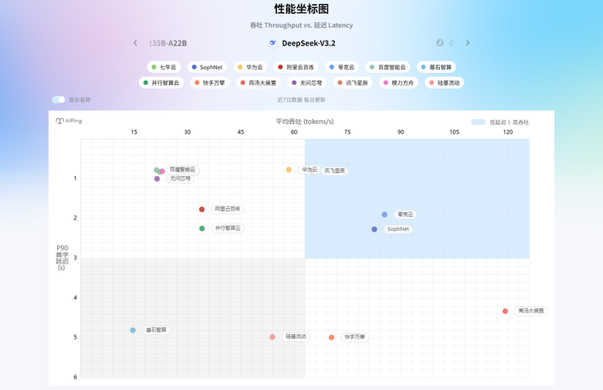Click the 并行智算云 chart label
The image size is (603, 390).
pyautogui.click(x=227, y=228)
